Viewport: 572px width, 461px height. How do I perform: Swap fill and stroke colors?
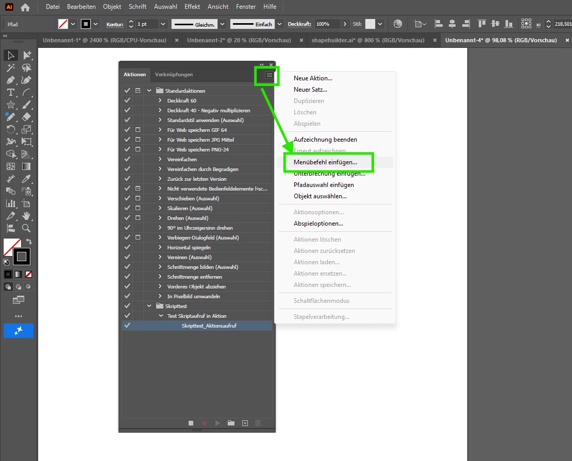coord(29,242)
